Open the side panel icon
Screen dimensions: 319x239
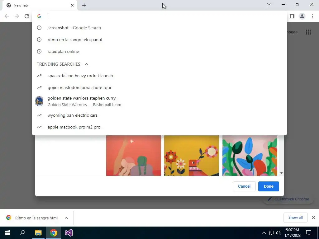[x=292, y=16]
